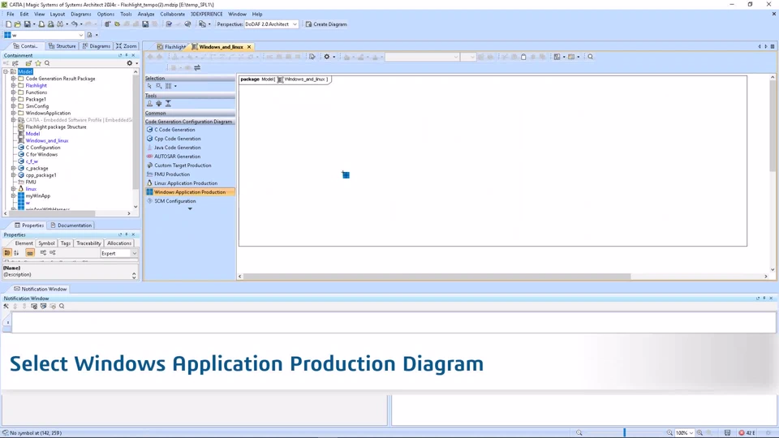Screen dimensions: 779x438
Task: Expand the Functions package node
Action: pyautogui.click(x=14, y=92)
